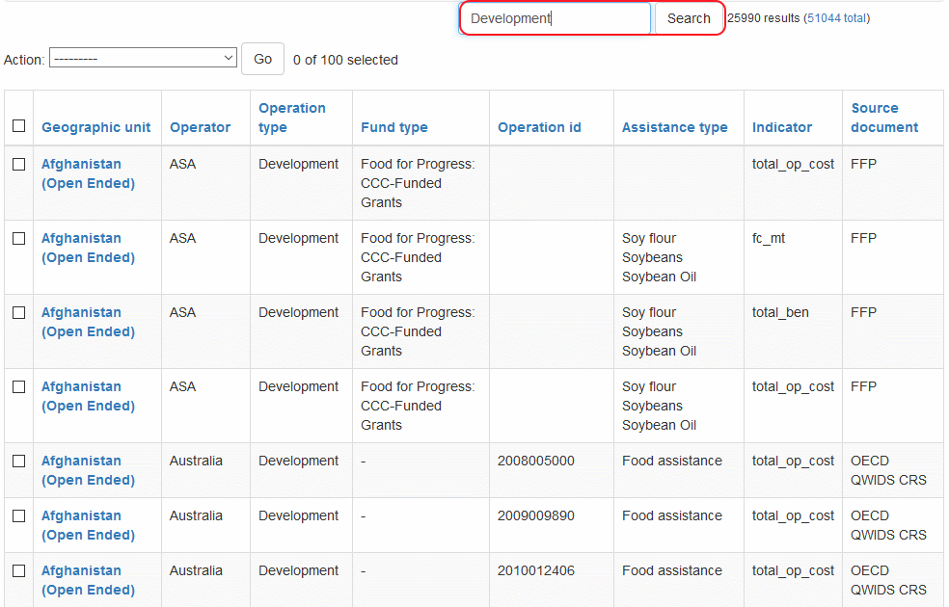Sort by the Fund type column header
The height and width of the screenshot is (607, 949).
(393, 127)
